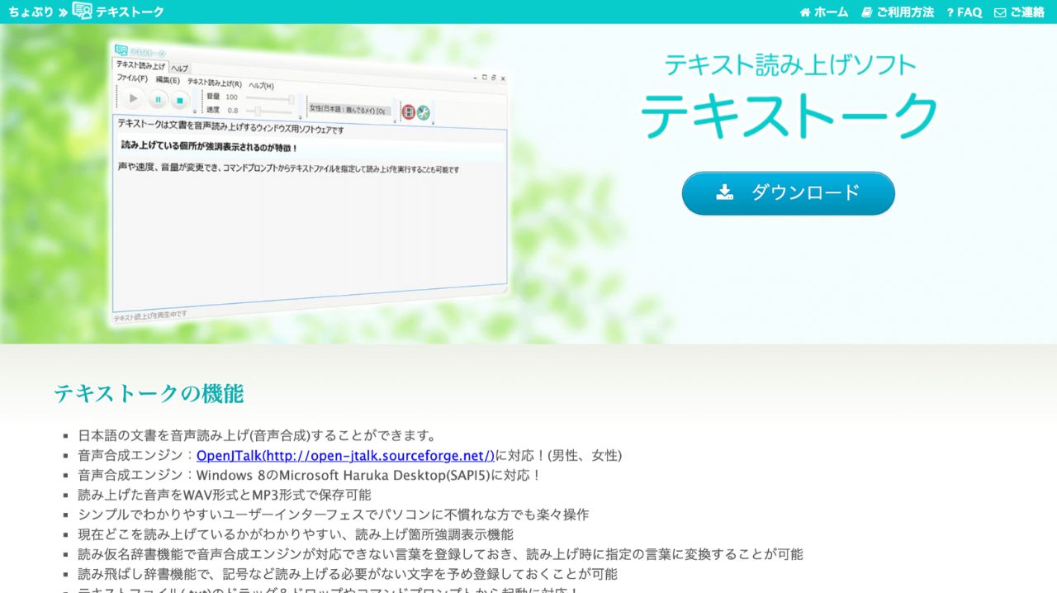Open the テキスト読み上げ(R) menu in the preview
The image size is (1057, 593).
pos(215,83)
